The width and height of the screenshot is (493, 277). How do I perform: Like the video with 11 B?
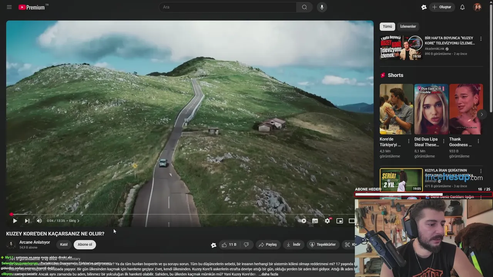(x=229, y=245)
